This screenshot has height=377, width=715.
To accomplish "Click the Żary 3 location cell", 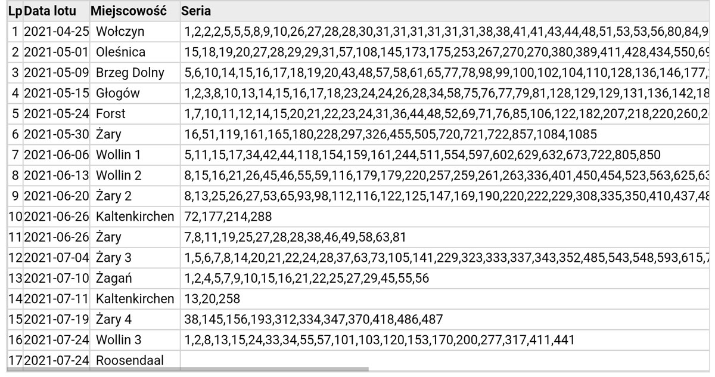I will click(x=114, y=258).
